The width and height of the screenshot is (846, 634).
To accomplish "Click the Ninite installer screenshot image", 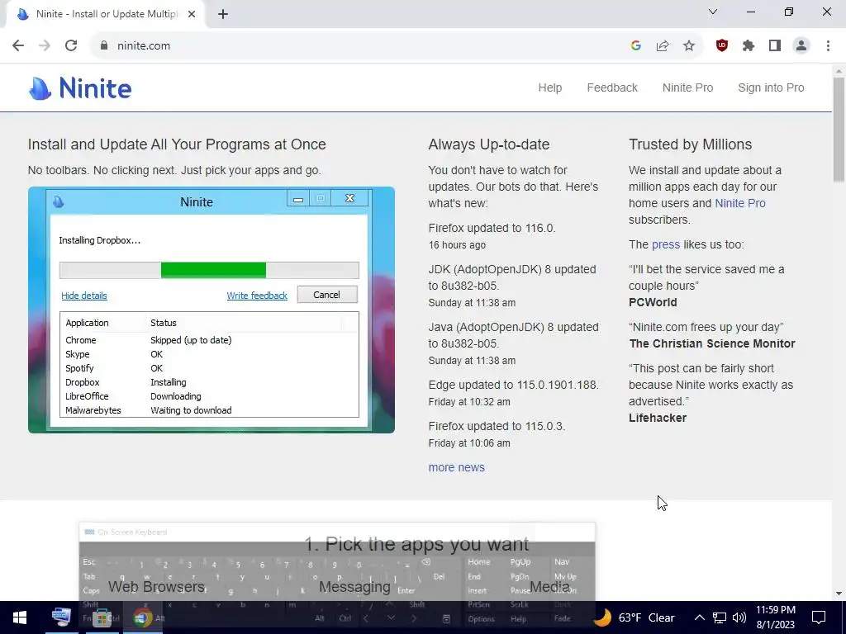I will tap(211, 310).
